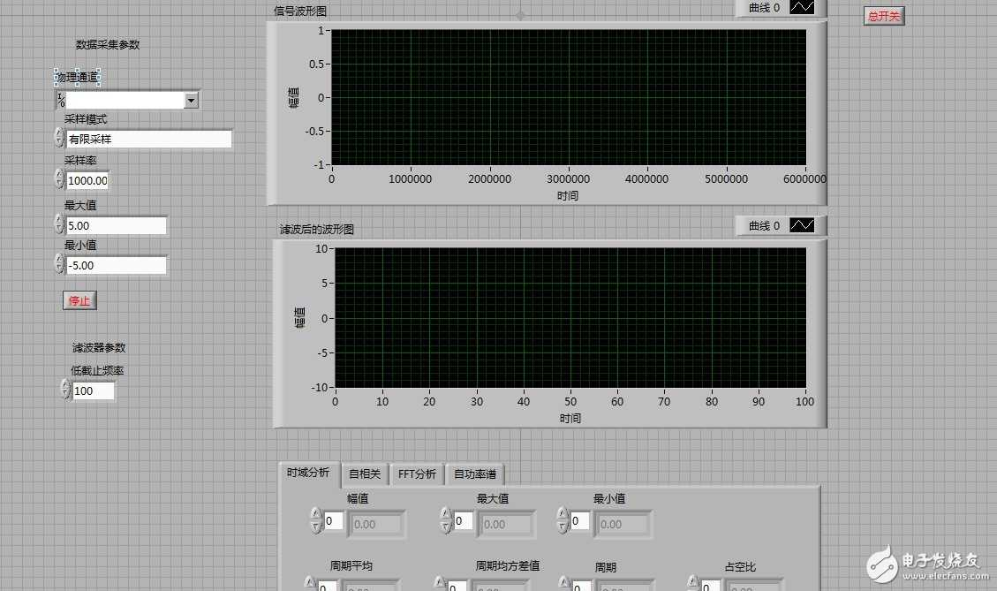
Task: Click the 滤波器参数 section label
Action: point(99,347)
